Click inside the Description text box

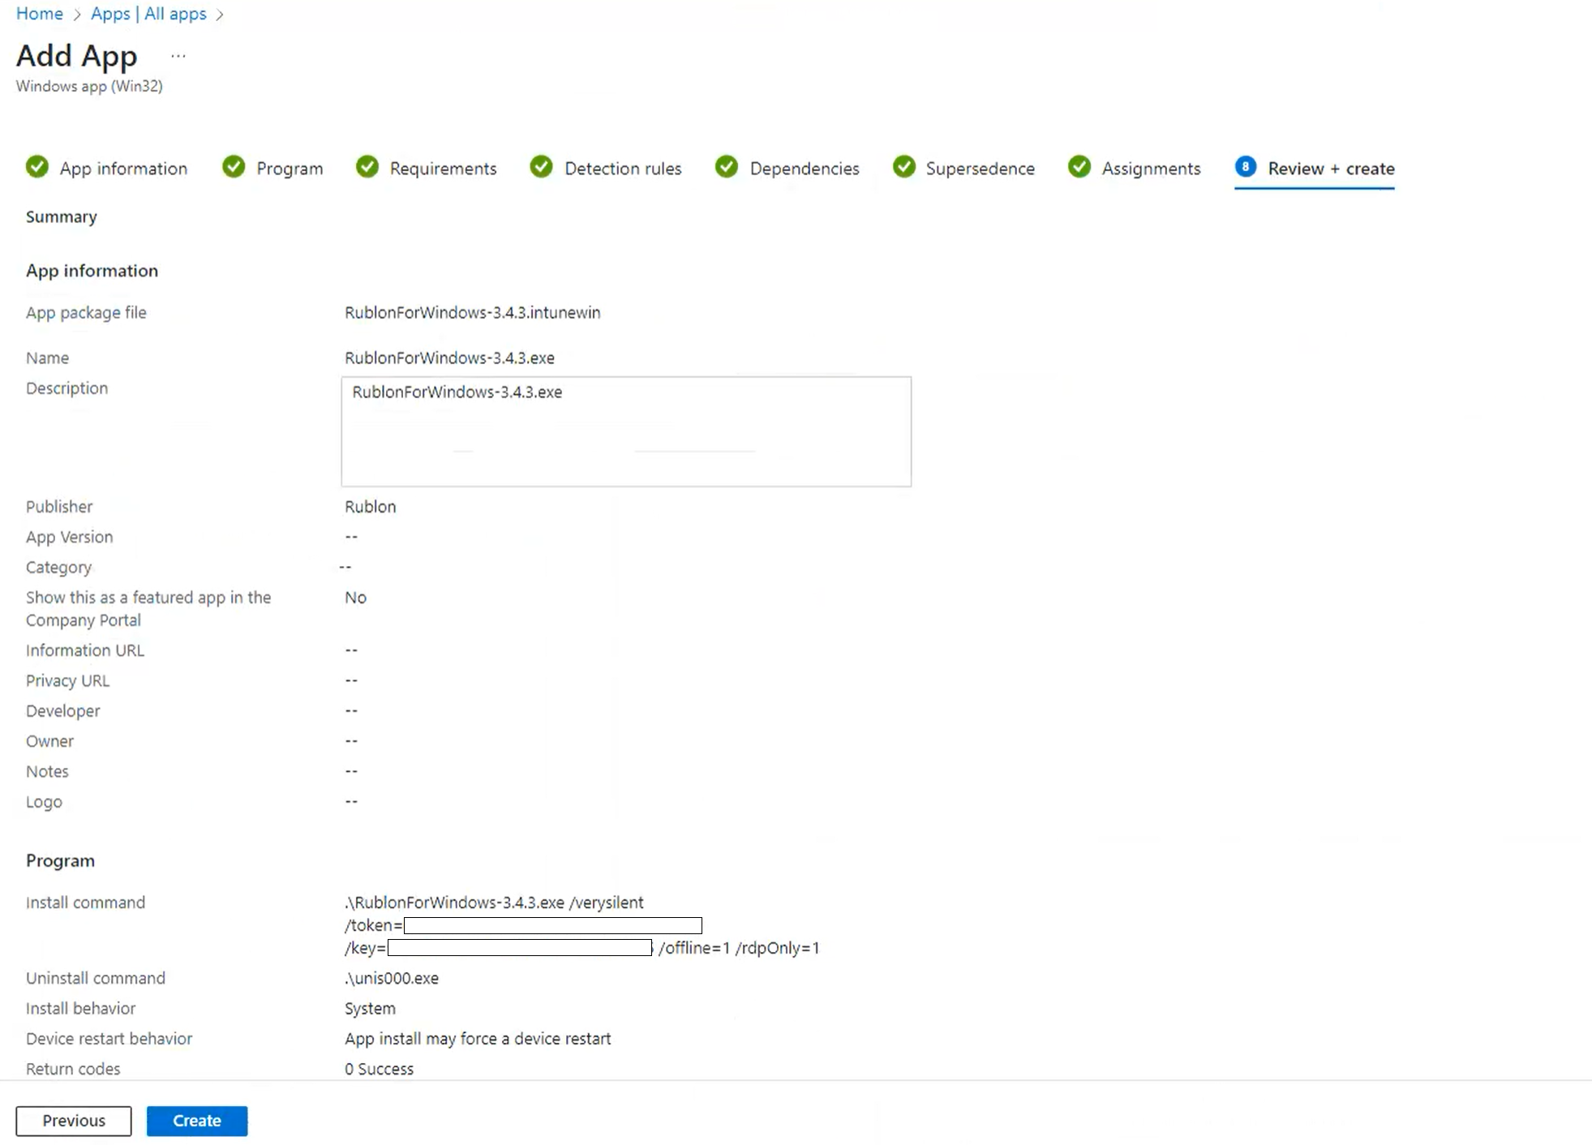point(626,431)
